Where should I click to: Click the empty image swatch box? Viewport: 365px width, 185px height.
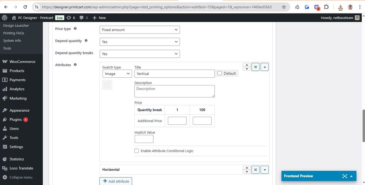tap(107, 85)
